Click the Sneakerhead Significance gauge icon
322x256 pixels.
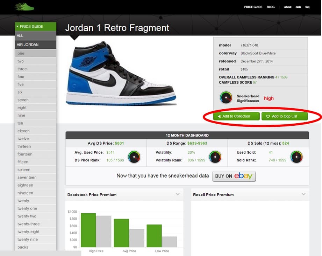pyautogui.click(x=226, y=97)
